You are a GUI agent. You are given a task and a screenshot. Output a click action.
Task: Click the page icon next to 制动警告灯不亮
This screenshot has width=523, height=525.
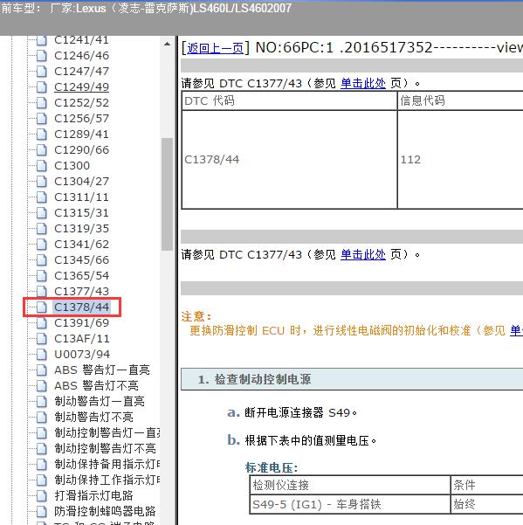42,418
